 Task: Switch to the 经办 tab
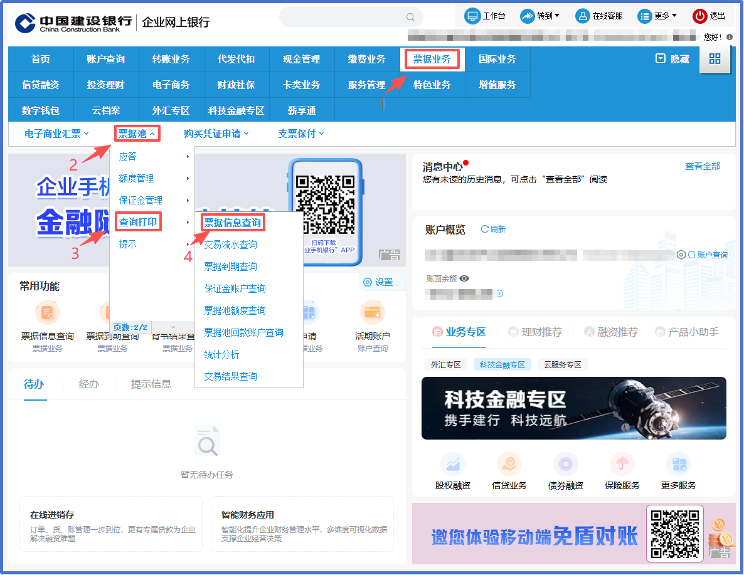tap(89, 384)
